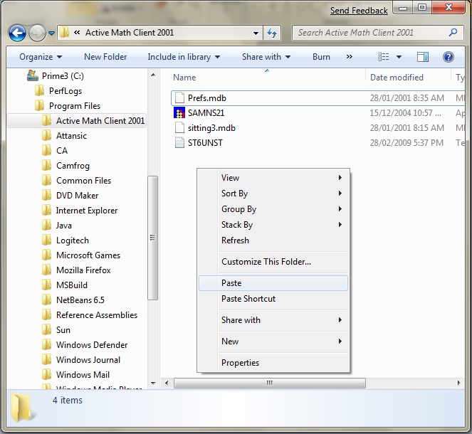Screen dimensions: 472x434
Task: Click the change view icon
Action: [383, 56]
